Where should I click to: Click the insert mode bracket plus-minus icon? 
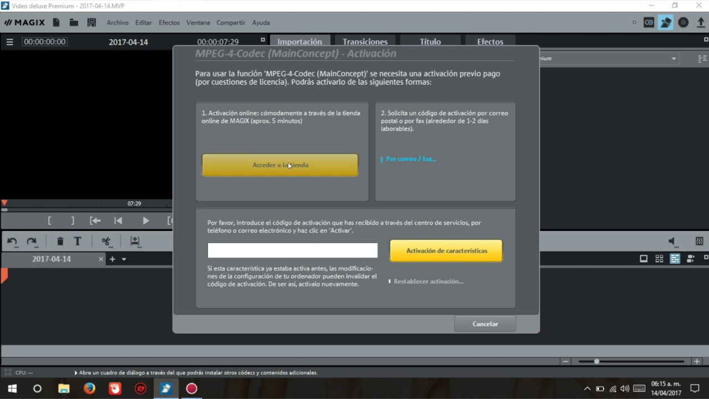coord(135,242)
